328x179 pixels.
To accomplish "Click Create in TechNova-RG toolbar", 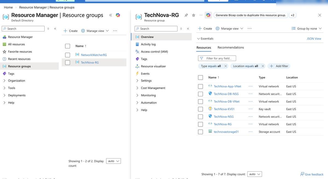I will (x=205, y=28).
